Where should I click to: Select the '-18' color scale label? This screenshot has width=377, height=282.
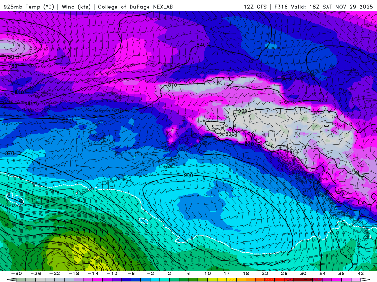(x=74, y=274)
